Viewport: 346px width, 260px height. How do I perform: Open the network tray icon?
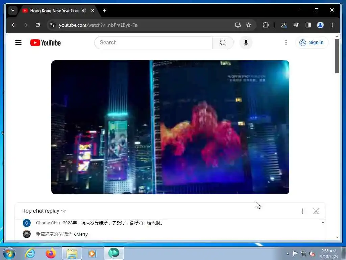point(304,254)
